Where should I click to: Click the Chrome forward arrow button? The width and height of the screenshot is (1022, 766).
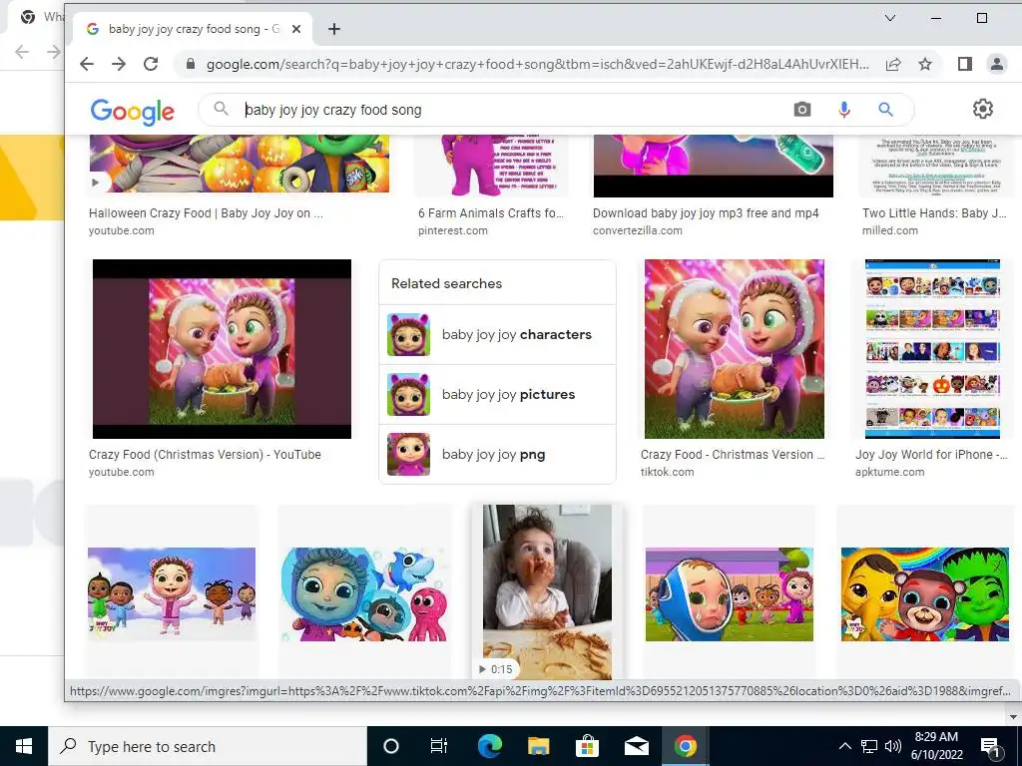point(119,64)
